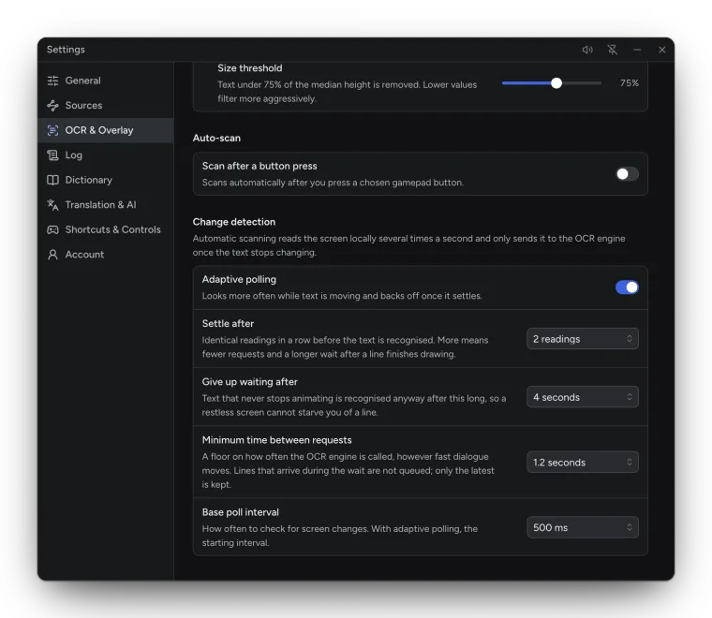712x618 pixels.
Task: Open the Settle after '2 readings' dropdown
Action: pyautogui.click(x=583, y=339)
